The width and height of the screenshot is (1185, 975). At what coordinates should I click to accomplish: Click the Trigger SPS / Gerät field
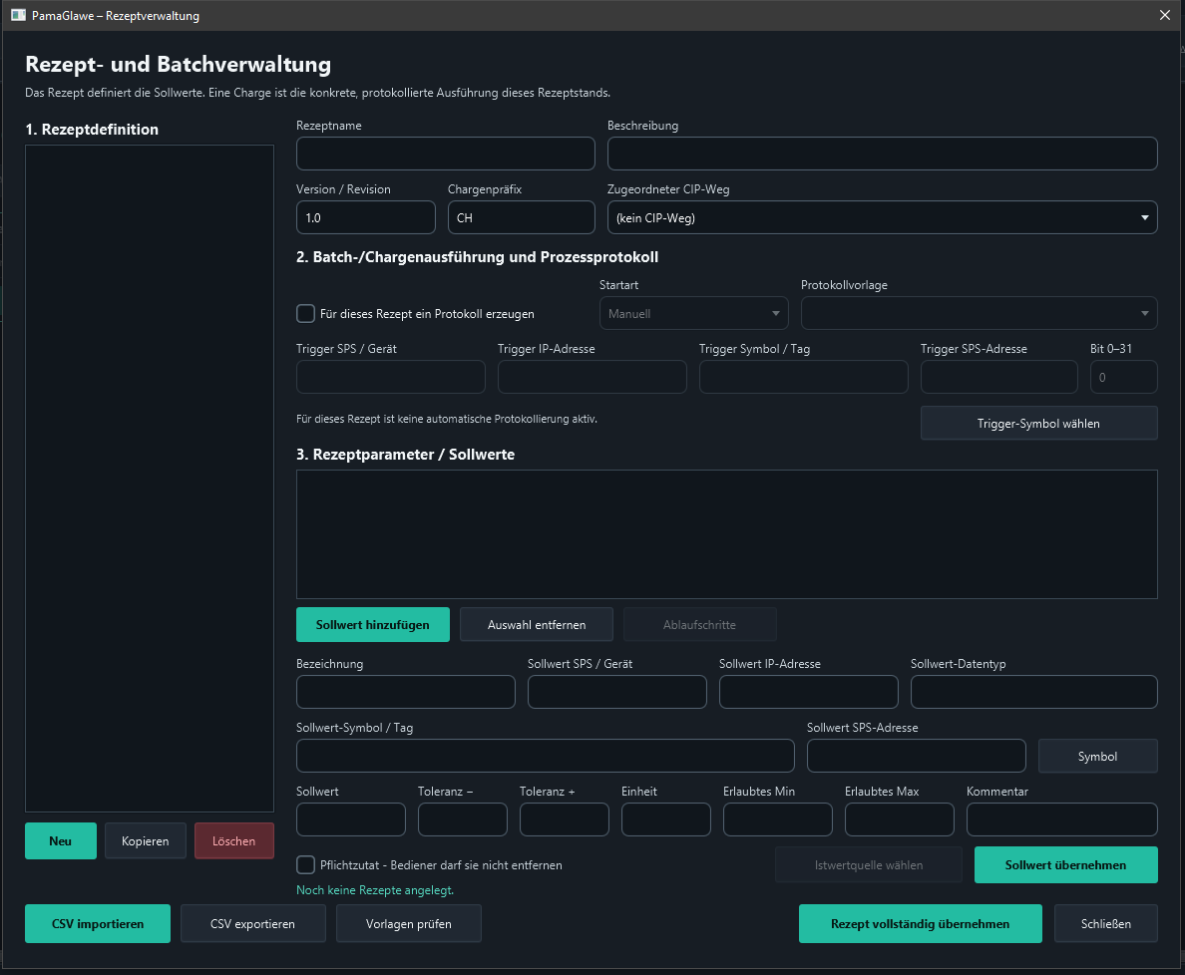pos(391,377)
